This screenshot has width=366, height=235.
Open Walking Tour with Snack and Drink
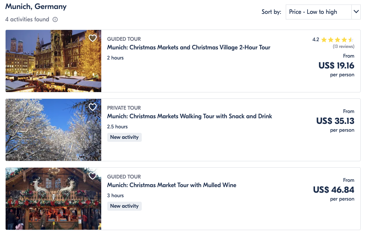(x=189, y=116)
